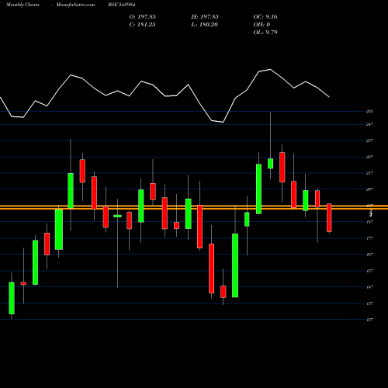Click the "OL: 9.79" reading
The width and height of the screenshot is (388, 388).
265,33
